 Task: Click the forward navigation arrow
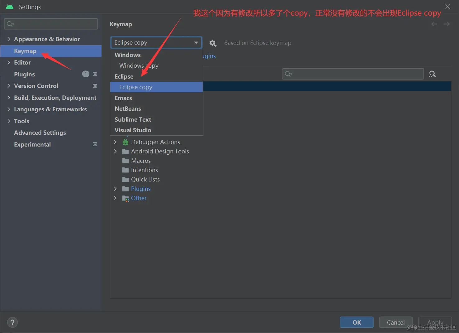click(447, 24)
